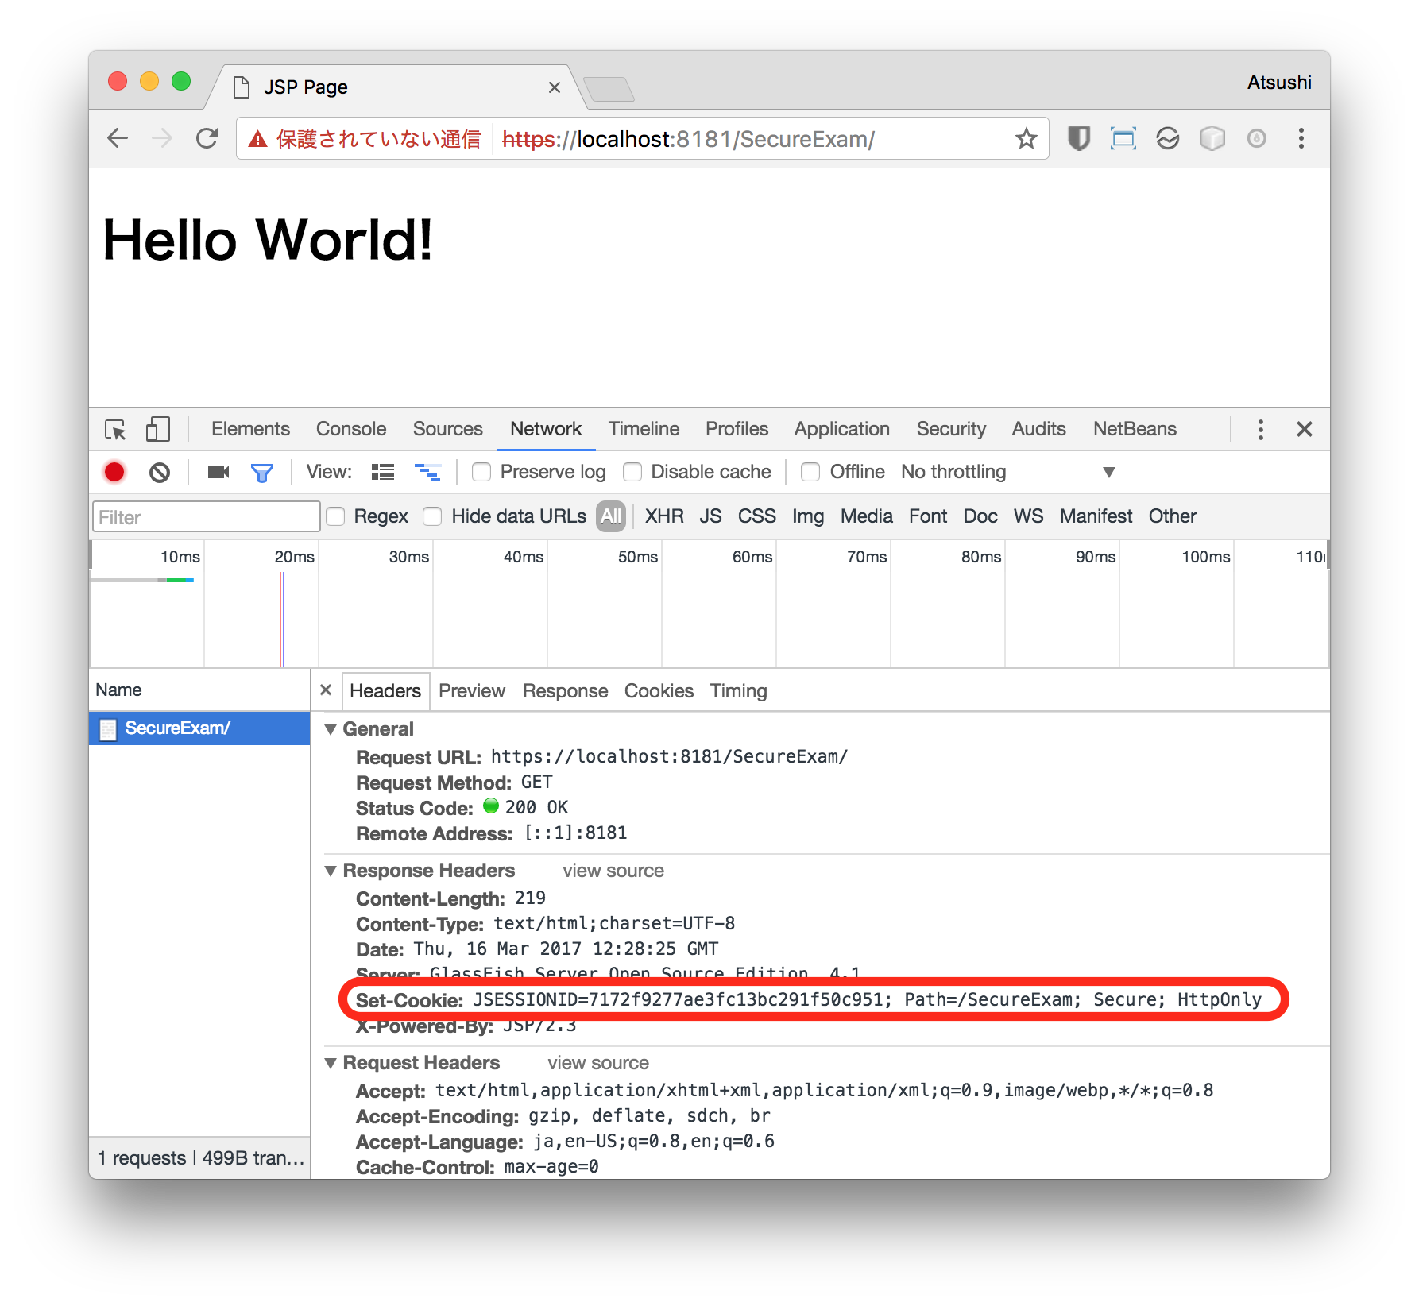Screen dimensions: 1419x1306
Task: Reload the page with refresh icon
Action: pos(207,139)
